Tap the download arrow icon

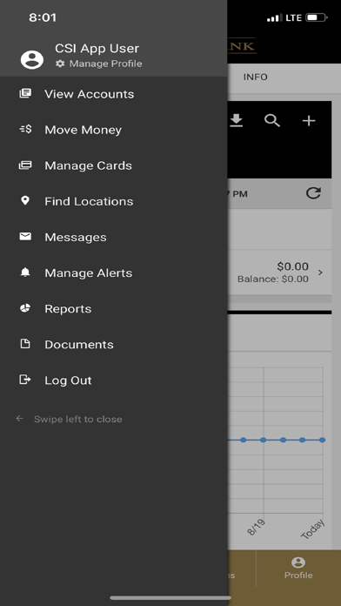point(237,121)
